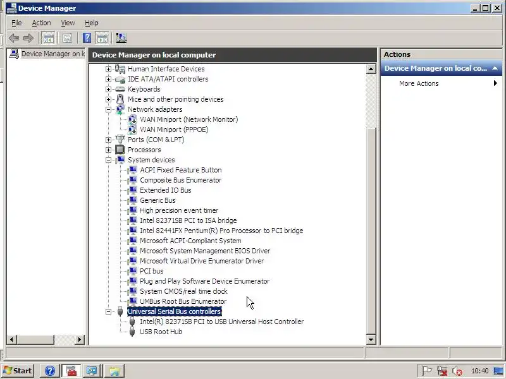Click the Network adapters category icon

click(120, 109)
